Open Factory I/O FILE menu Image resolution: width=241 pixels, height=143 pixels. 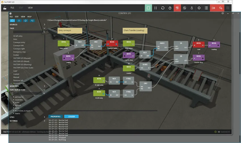pyautogui.click(x=12, y=8)
